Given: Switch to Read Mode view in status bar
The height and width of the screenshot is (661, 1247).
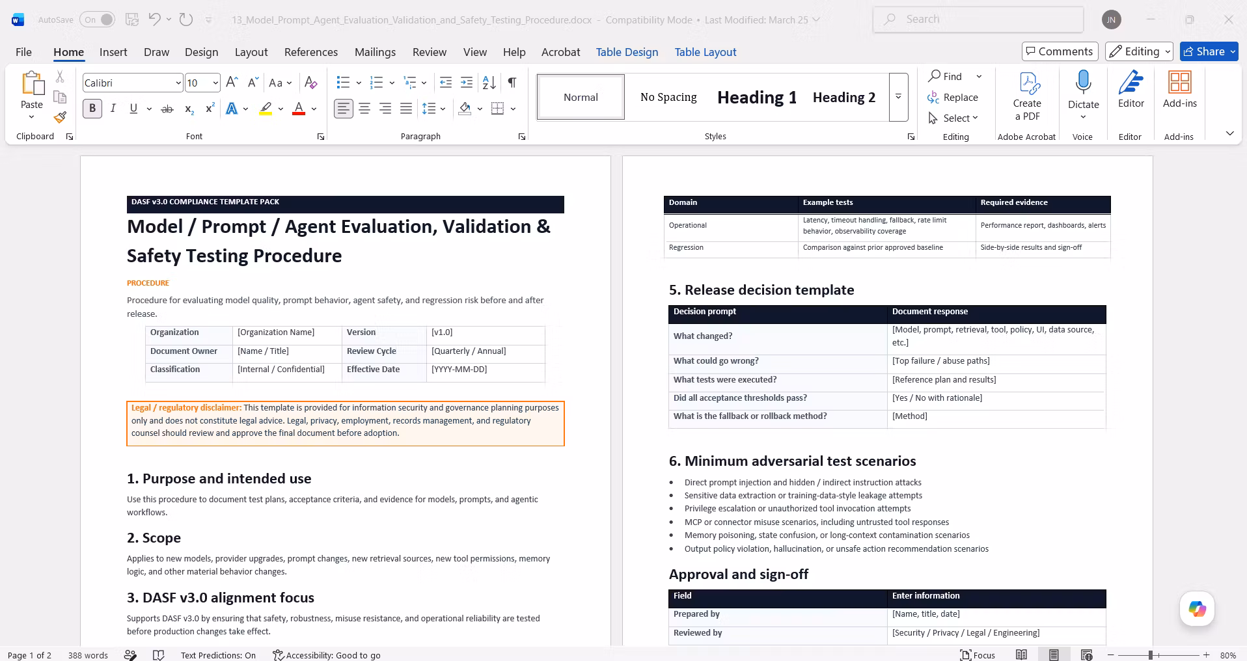Looking at the screenshot, I should [x=1022, y=655].
